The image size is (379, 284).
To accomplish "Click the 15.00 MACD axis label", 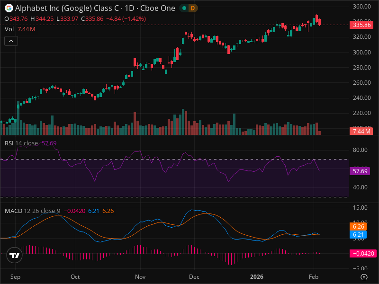I will [x=360, y=208].
